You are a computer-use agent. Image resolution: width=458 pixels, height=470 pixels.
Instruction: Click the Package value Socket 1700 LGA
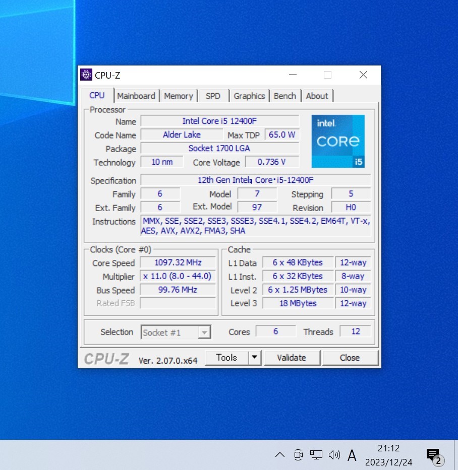click(220, 149)
